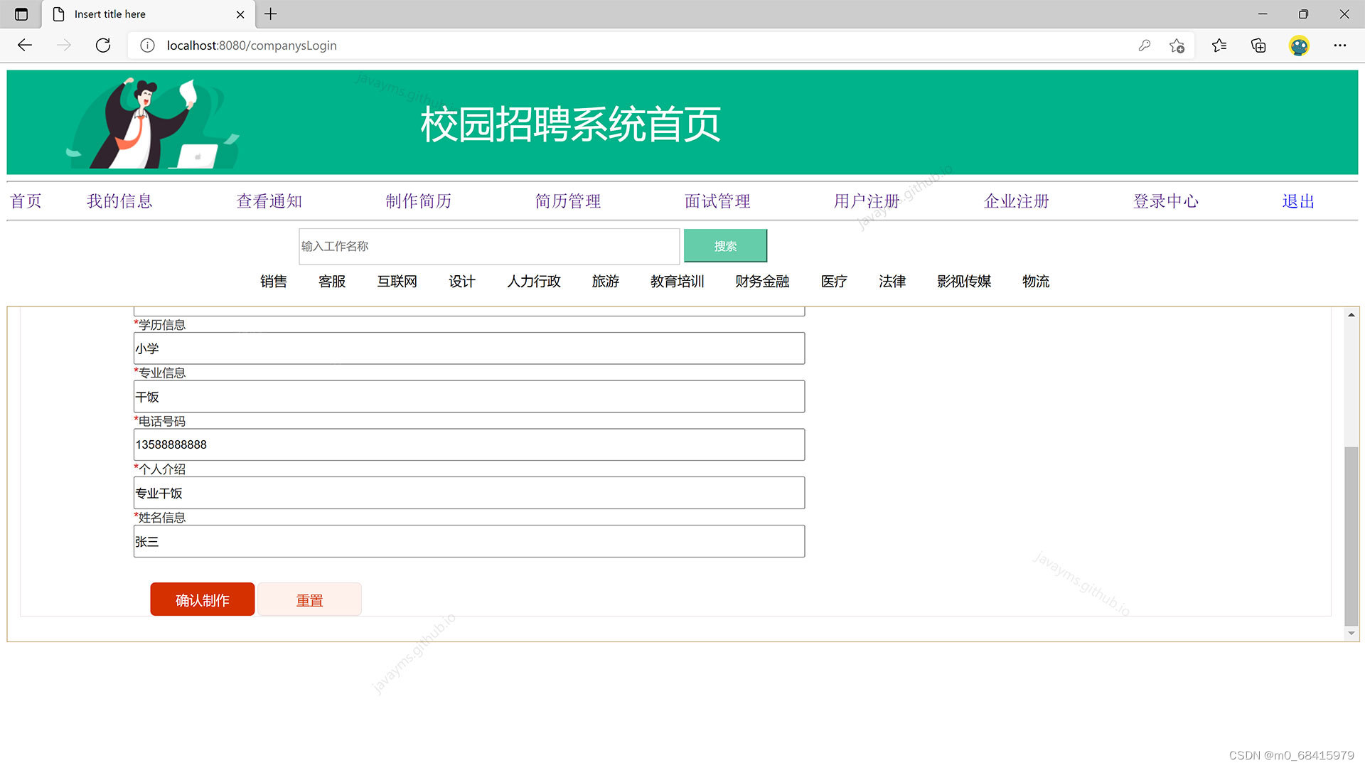
Task: Open 查看通知 in the navigation menu
Action: 269,201
